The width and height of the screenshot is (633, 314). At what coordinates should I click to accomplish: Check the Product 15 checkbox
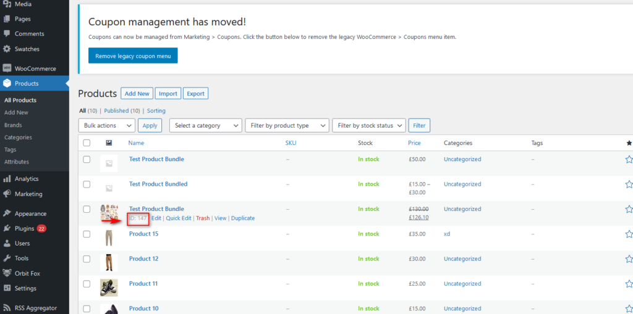click(x=87, y=234)
